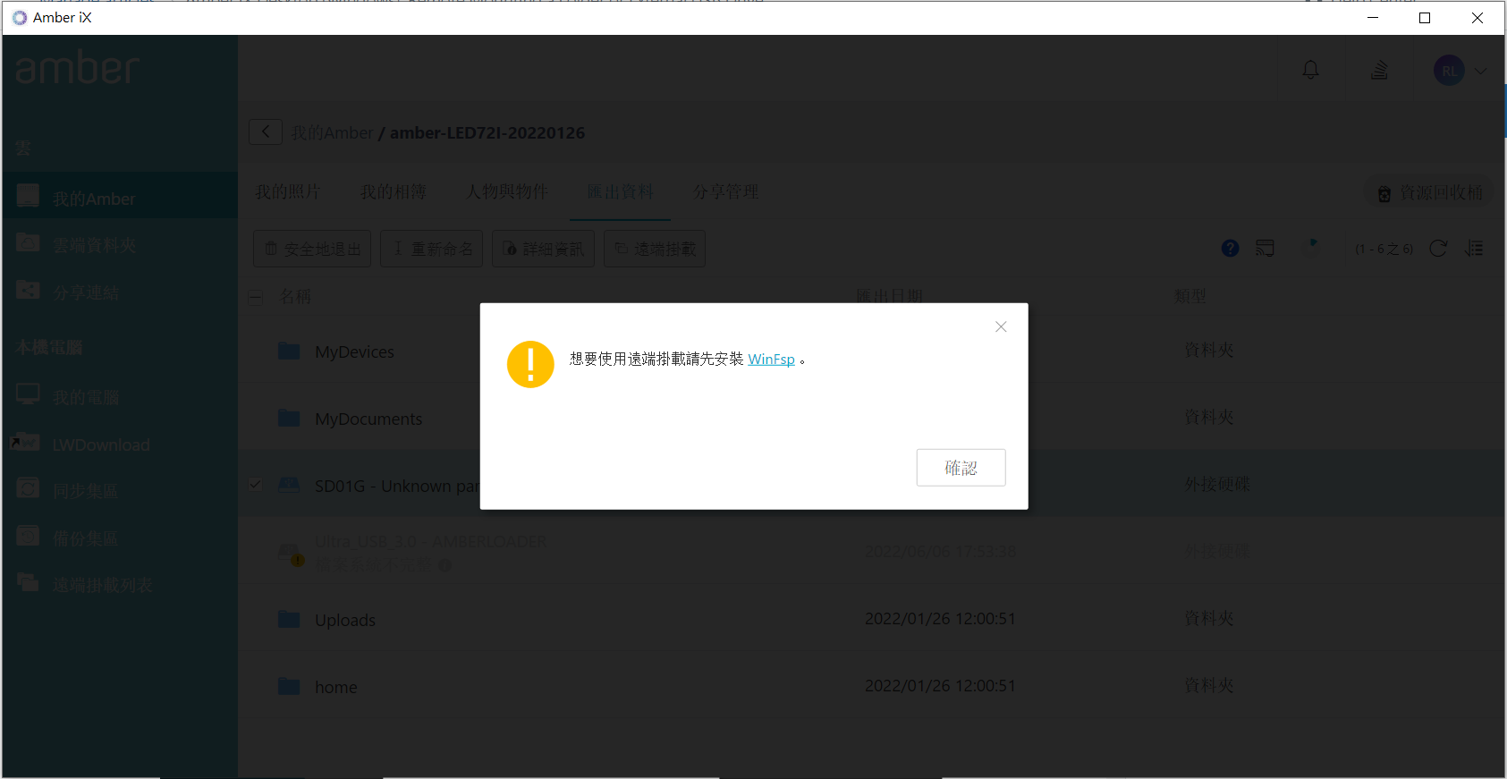Sort by 類型 column header
1507x779 pixels.
[x=1190, y=296]
